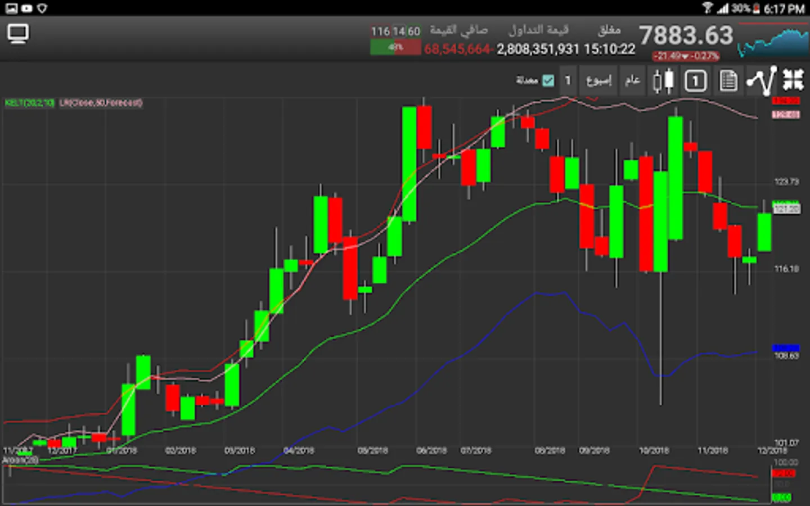810x506 pixels.
Task: Tap the change badge -21.49 -0.27%
Action: click(686, 56)
